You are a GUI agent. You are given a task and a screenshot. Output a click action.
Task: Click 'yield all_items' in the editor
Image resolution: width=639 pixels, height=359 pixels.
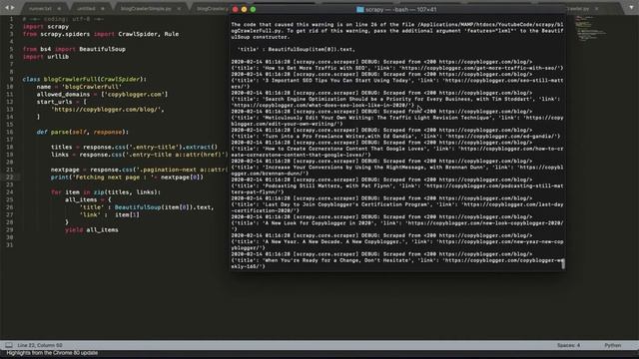coord(92,230)
